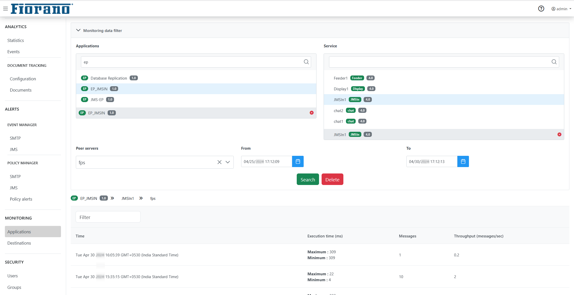Image resolution: width=574 pixels, height=295 pixels.
Task: Select the chat1 service row
Action: (x=444, y=121)
